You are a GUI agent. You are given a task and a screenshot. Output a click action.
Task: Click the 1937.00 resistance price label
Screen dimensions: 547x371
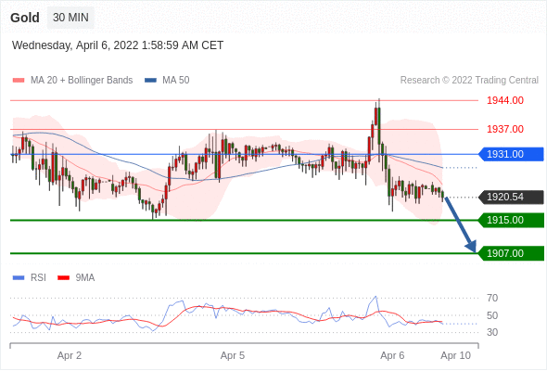505,129
